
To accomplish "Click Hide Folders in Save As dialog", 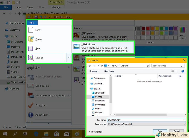I will pos(96,132).
